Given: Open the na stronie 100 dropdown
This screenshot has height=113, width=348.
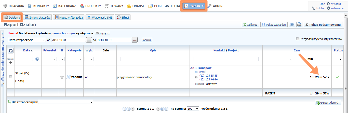Looking at the screenshot, I should 193,109.
